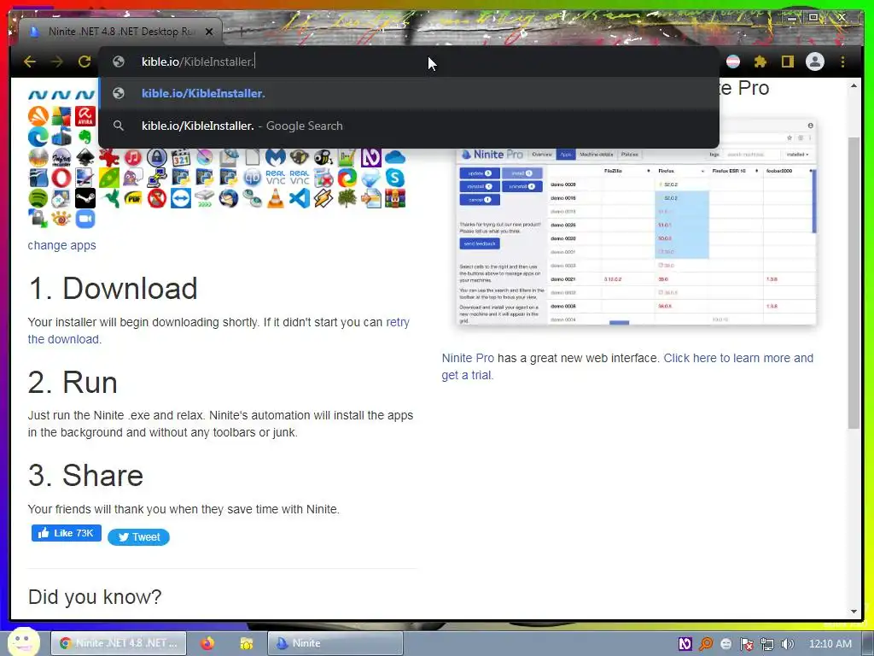Click the WinDirStat tree icon
The image size is (874, 656).
(x=347, y=198)
